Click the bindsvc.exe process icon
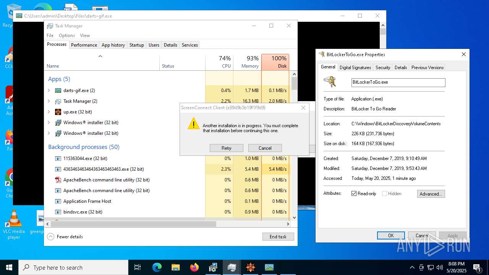This screenshot has height=275, width=489. tap(58, 212)
